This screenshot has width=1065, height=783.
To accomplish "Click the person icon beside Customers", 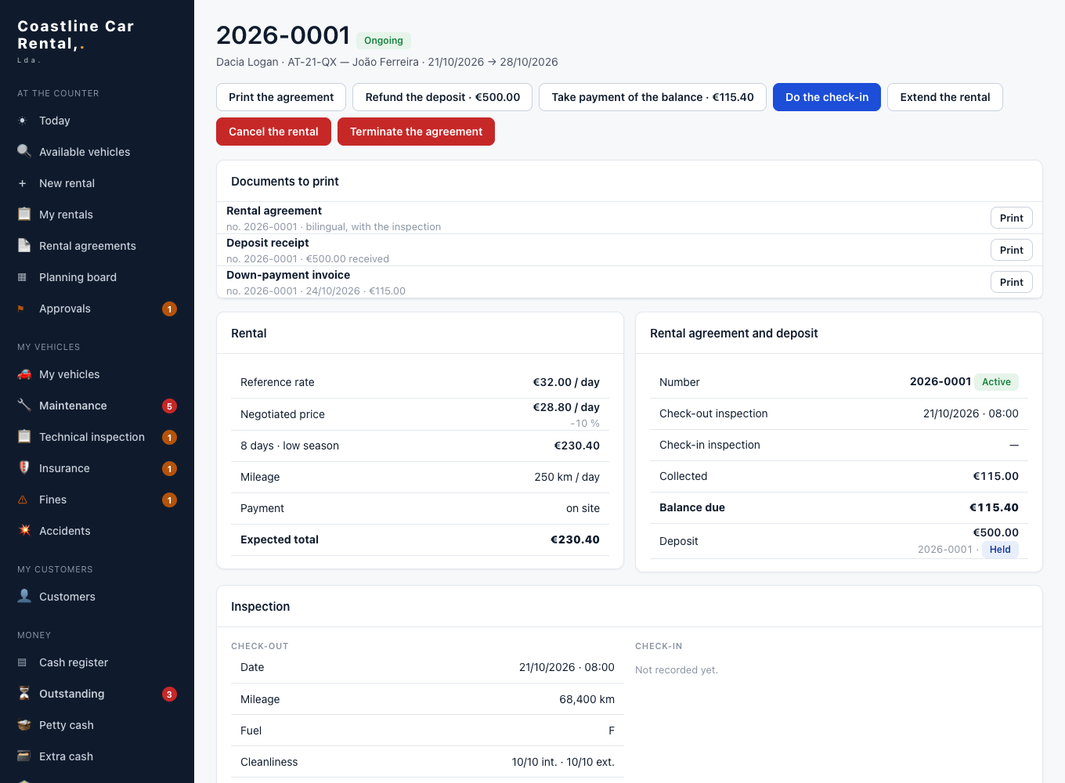I will pyautogui.click(x=24, y=596).
